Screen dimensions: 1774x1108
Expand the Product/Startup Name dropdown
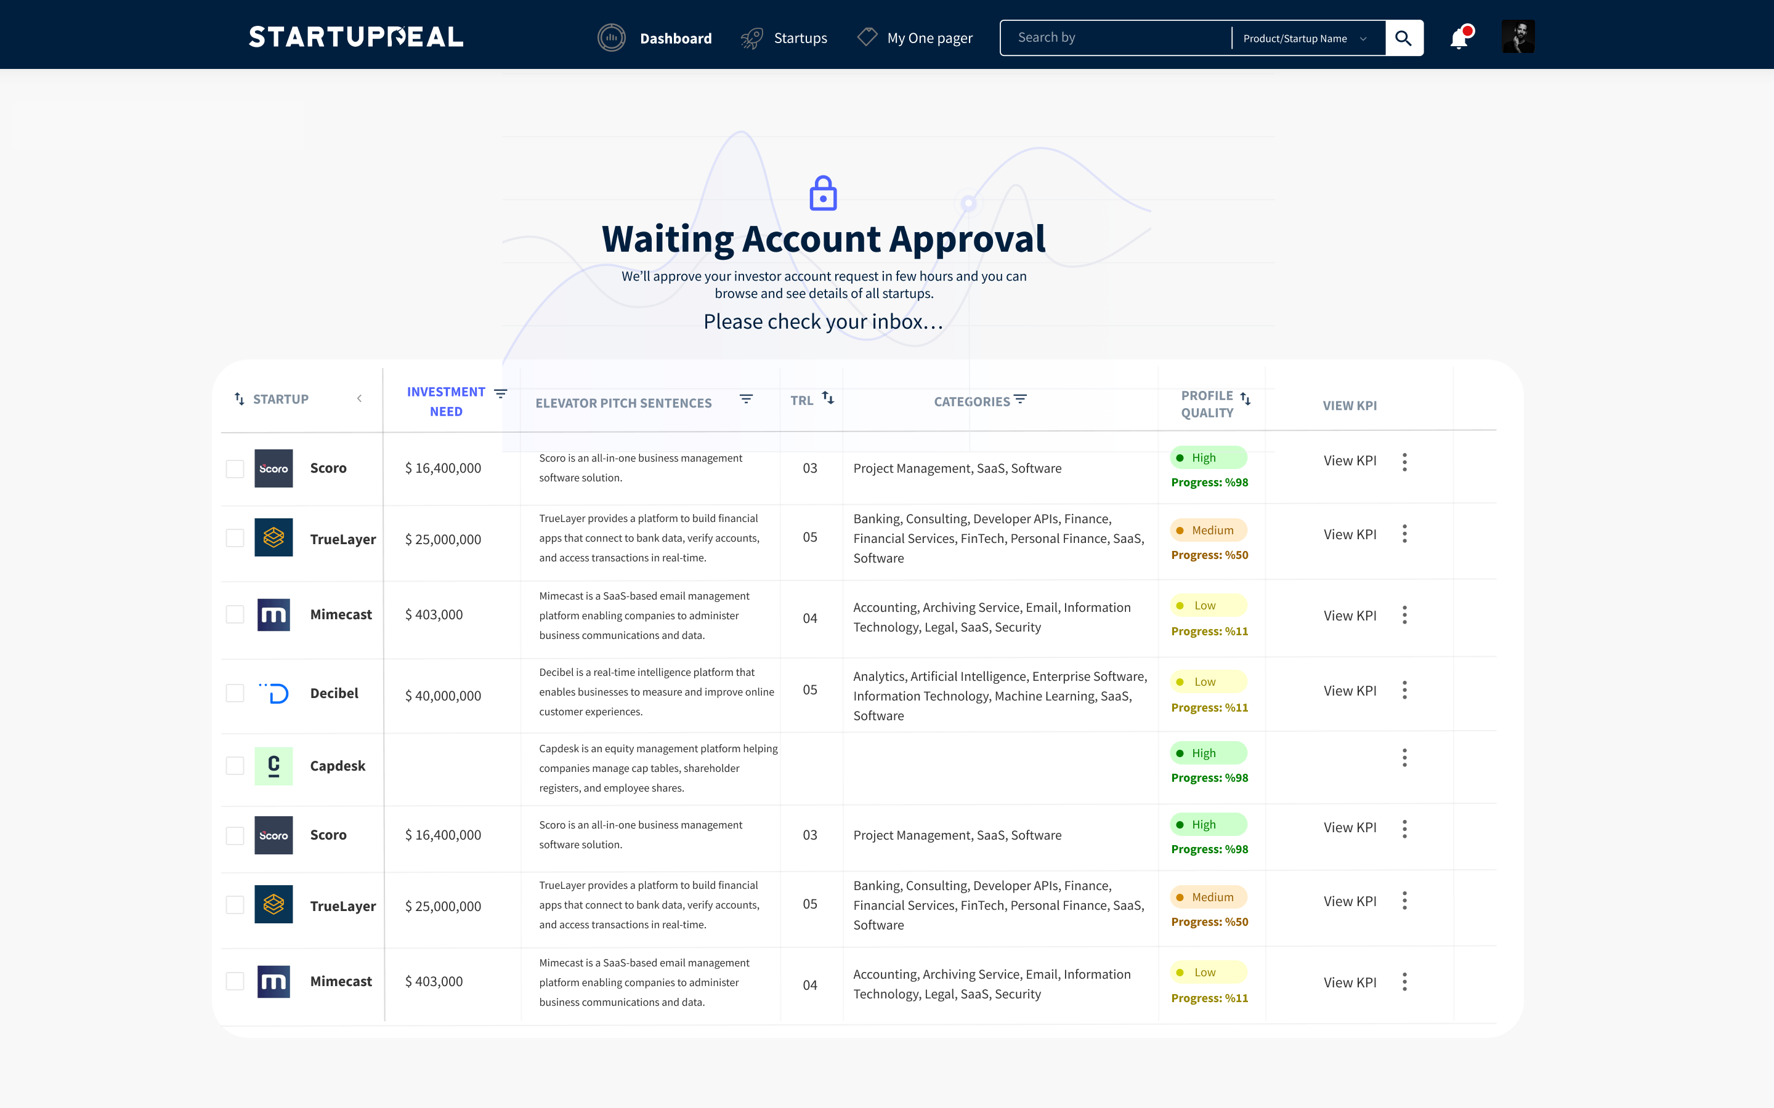[1305, 38]
